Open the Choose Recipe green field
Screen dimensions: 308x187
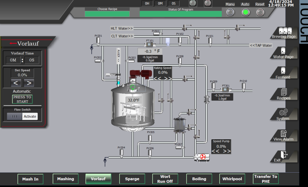(107, 14)
